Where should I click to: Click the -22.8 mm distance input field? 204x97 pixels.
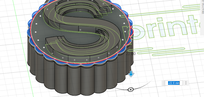point(174,83)
